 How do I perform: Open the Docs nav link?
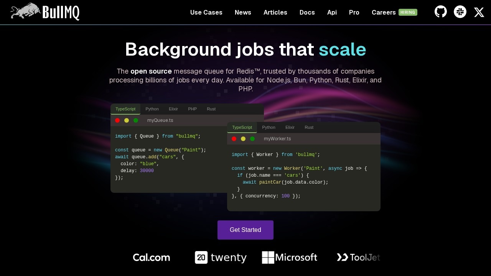[x=307, y=12]
